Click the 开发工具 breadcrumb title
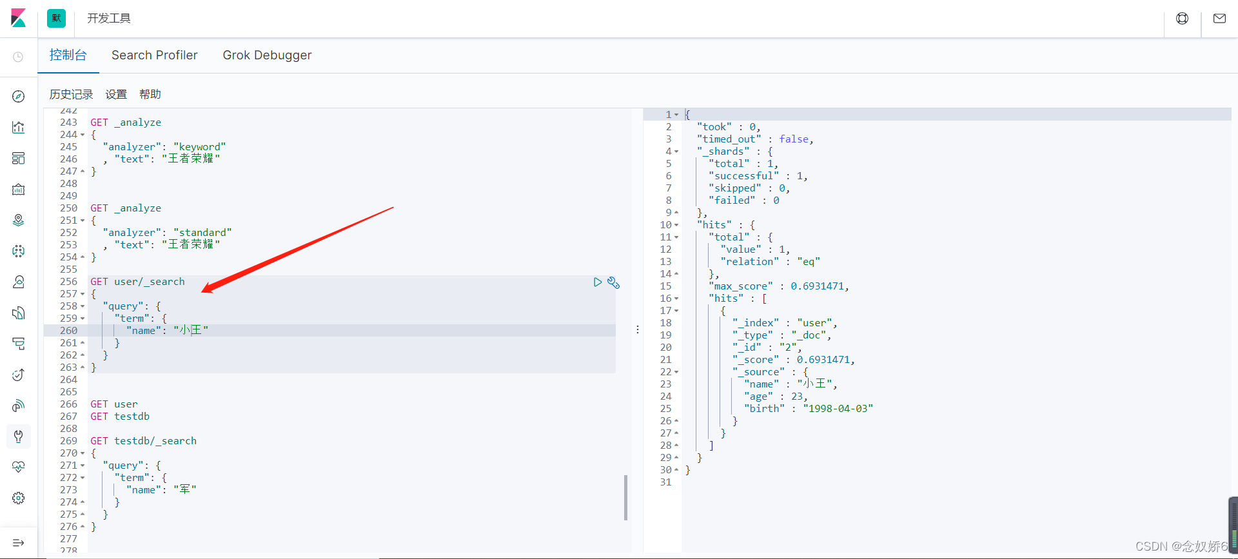The width and height of the screenshot is (1238, 559). tap(109, 18)
